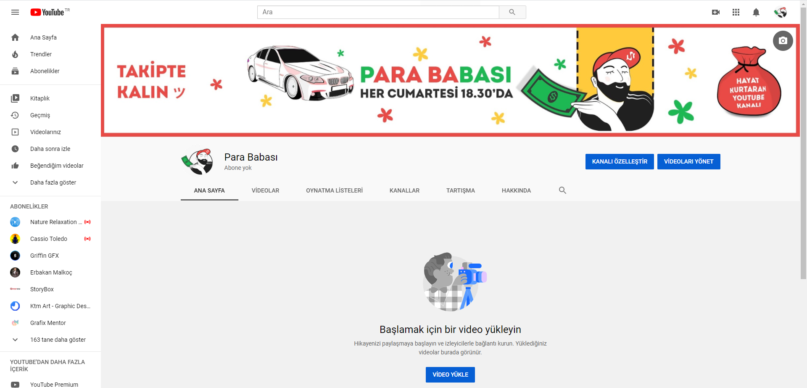Click the channel search magnifier icon
807x388 pixels.
point(563,190)
